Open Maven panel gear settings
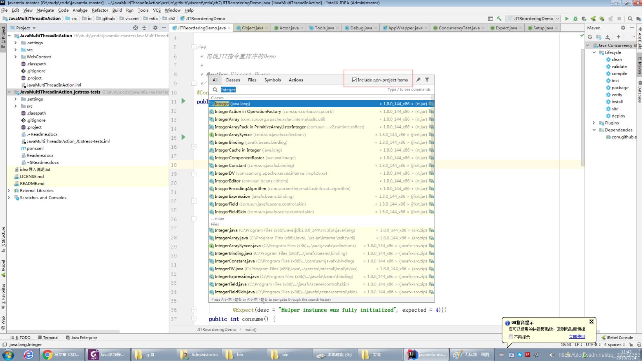 [x=623, y=28]
